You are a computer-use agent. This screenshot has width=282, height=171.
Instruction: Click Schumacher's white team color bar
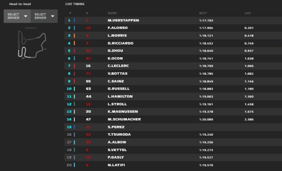click(75, 119)
